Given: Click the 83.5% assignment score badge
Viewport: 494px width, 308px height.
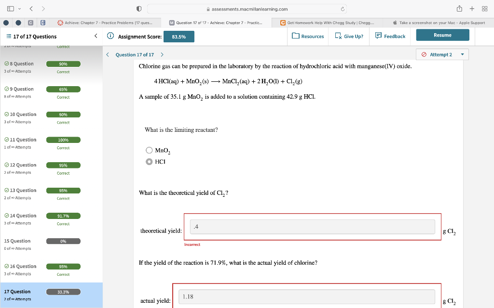Looking at the screenshot, I should coord(178,37).
